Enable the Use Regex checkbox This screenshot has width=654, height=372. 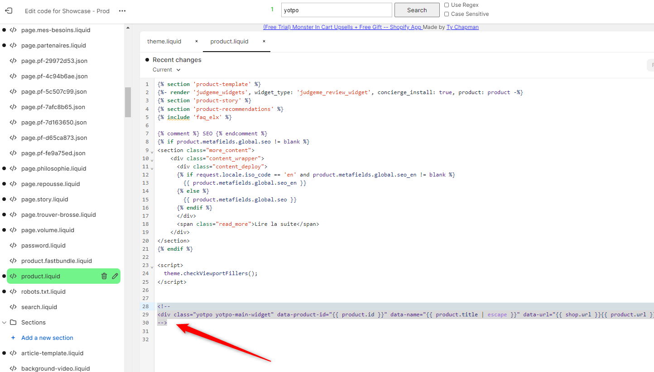pos(447,5)
